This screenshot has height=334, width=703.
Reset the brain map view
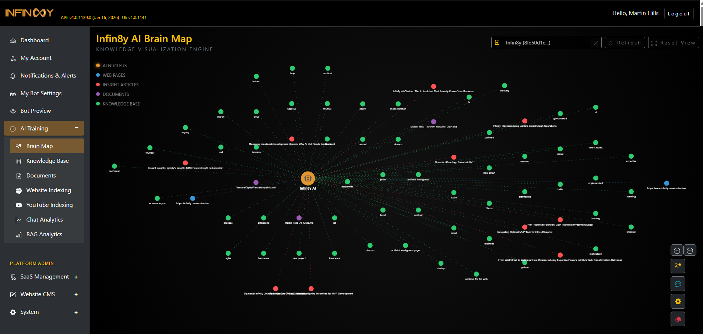(x=674, y=43)
